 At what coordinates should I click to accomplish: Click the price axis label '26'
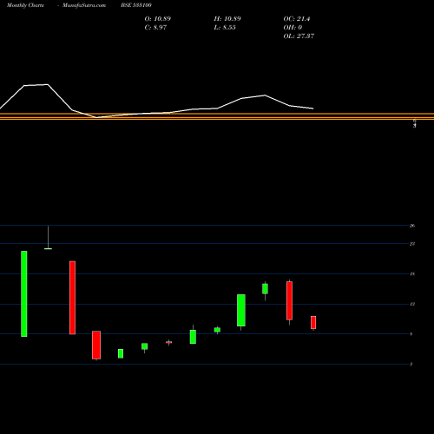pyautogui.click(x=412, y=226)
